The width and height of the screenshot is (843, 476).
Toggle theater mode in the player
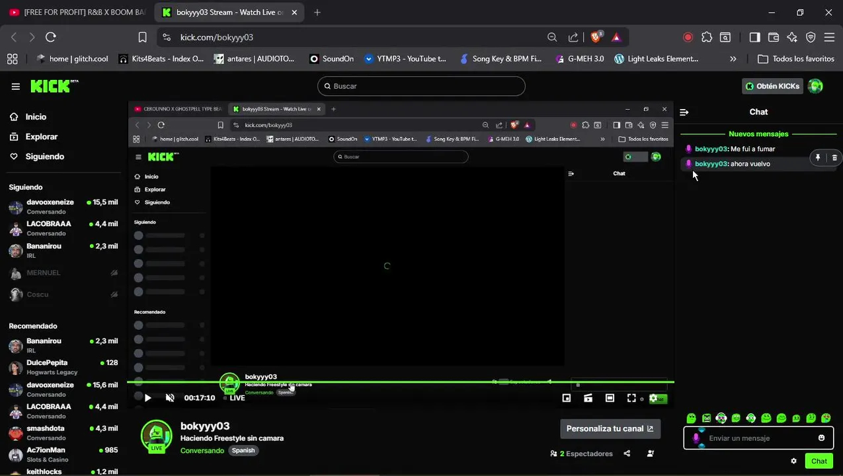[610, 398]
